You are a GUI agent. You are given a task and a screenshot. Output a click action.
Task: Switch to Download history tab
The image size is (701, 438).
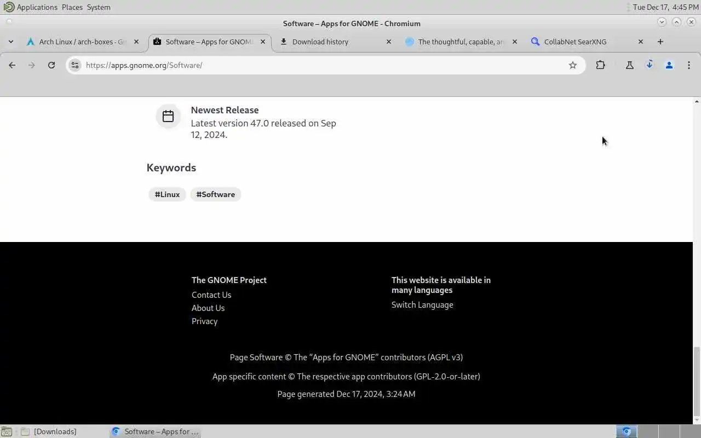click(335, 42)
